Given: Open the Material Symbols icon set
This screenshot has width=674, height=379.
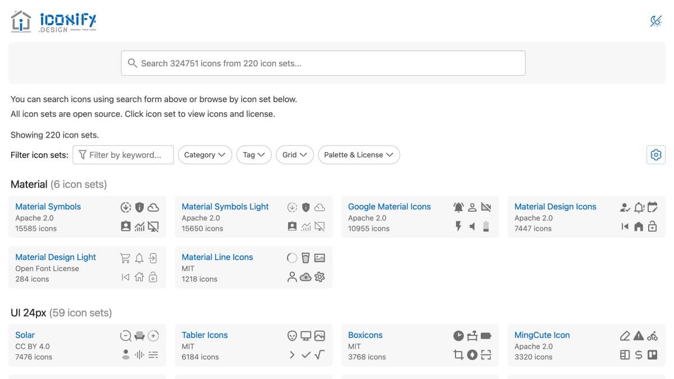Looking at the screenshot, I should click(x=48, y=207).
